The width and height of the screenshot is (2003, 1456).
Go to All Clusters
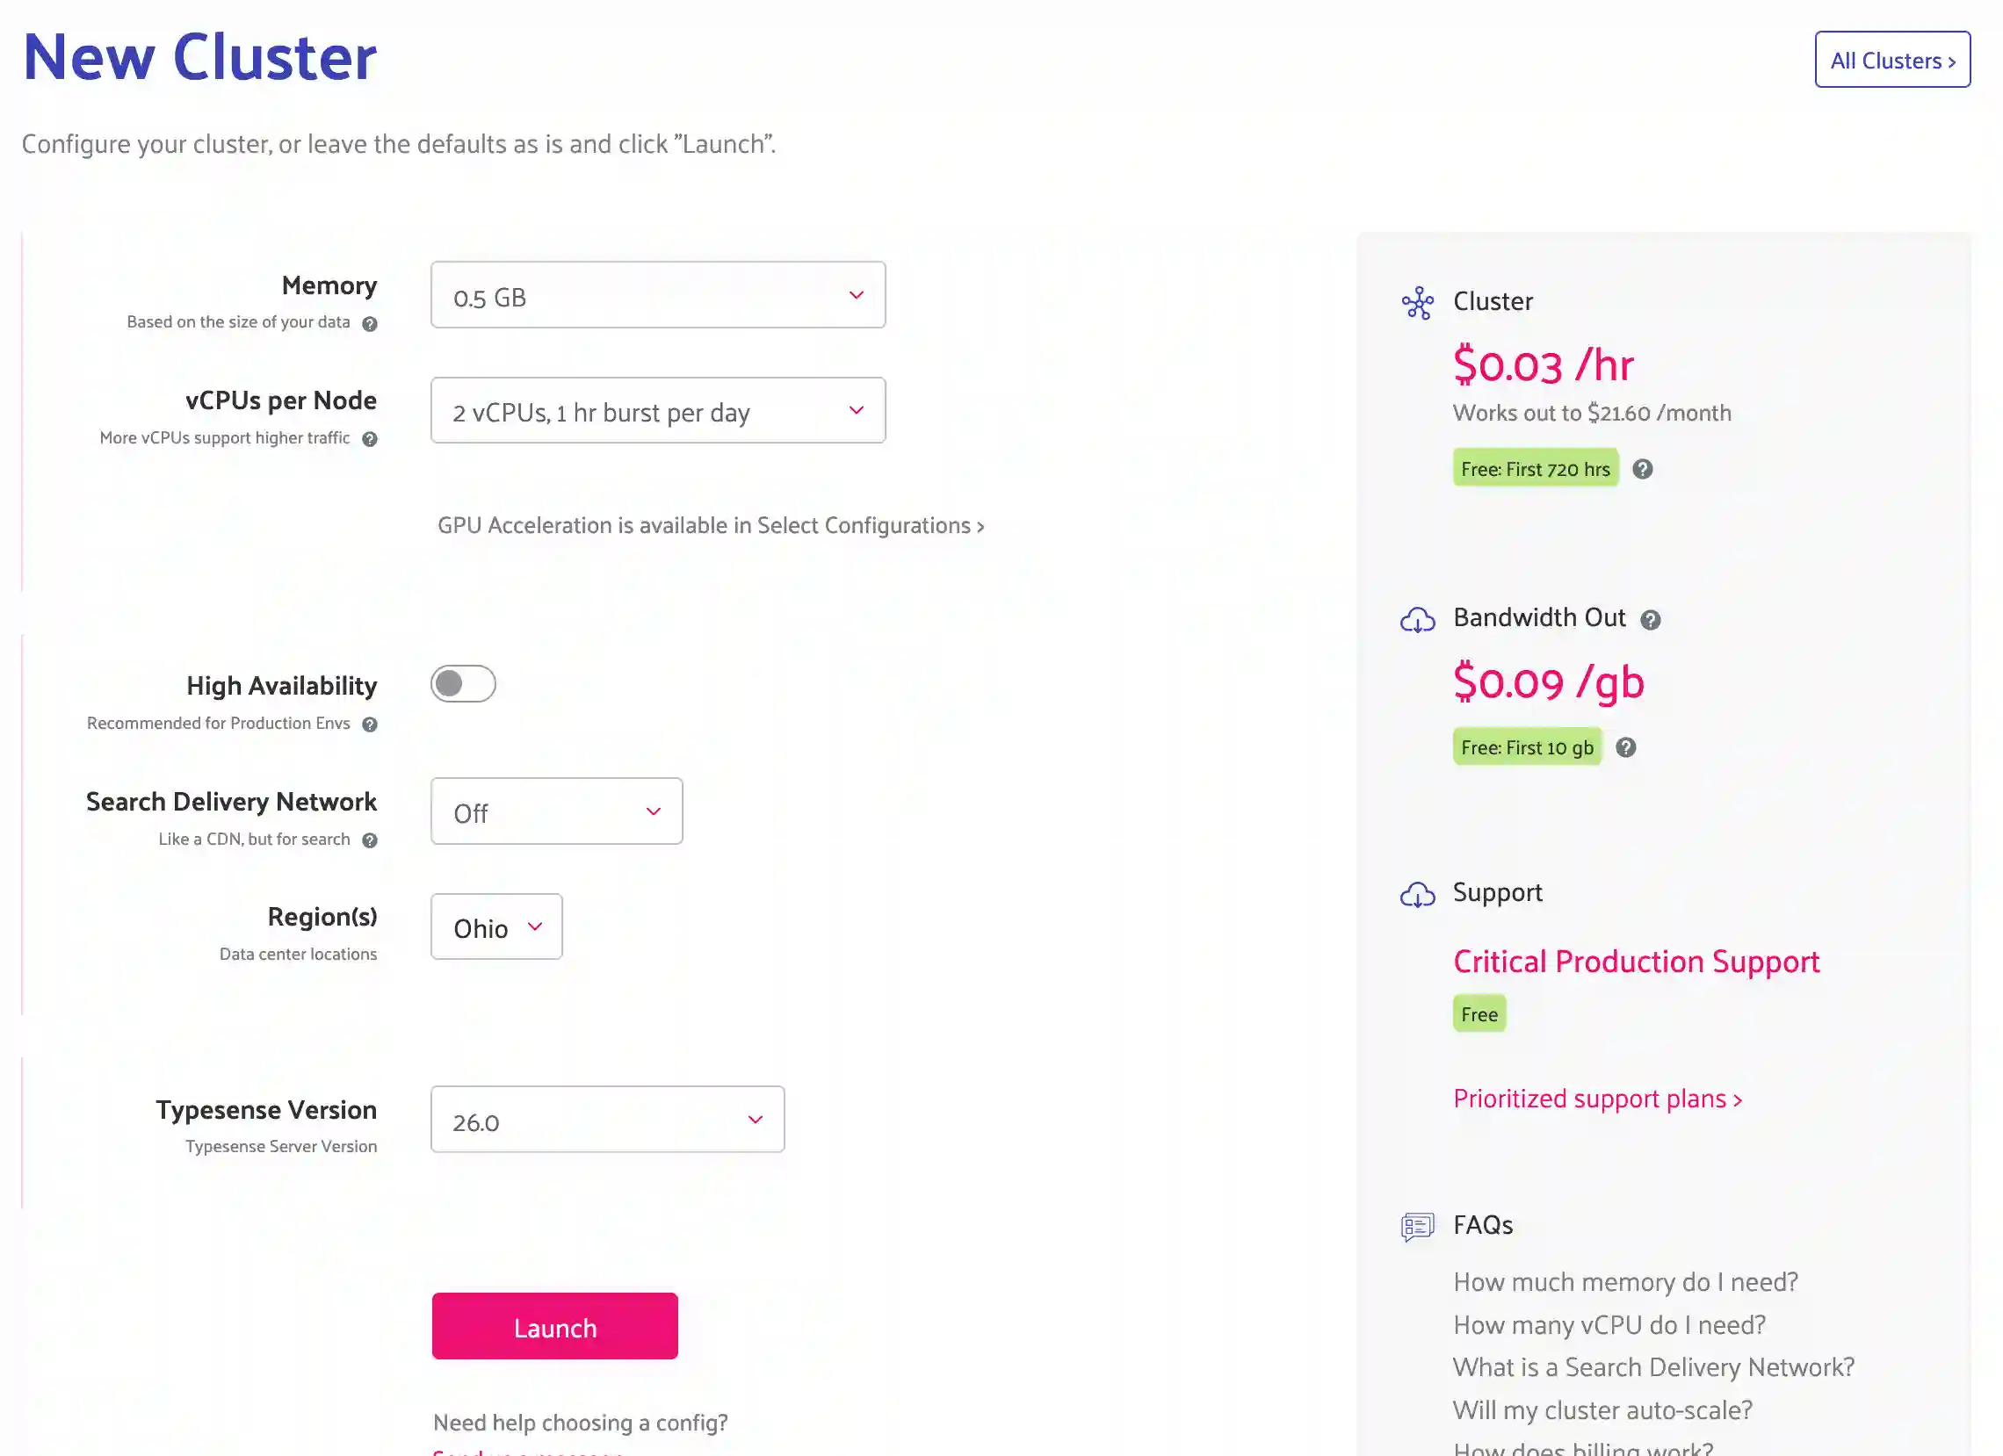pyautogui.click(x=1891, y=60)
